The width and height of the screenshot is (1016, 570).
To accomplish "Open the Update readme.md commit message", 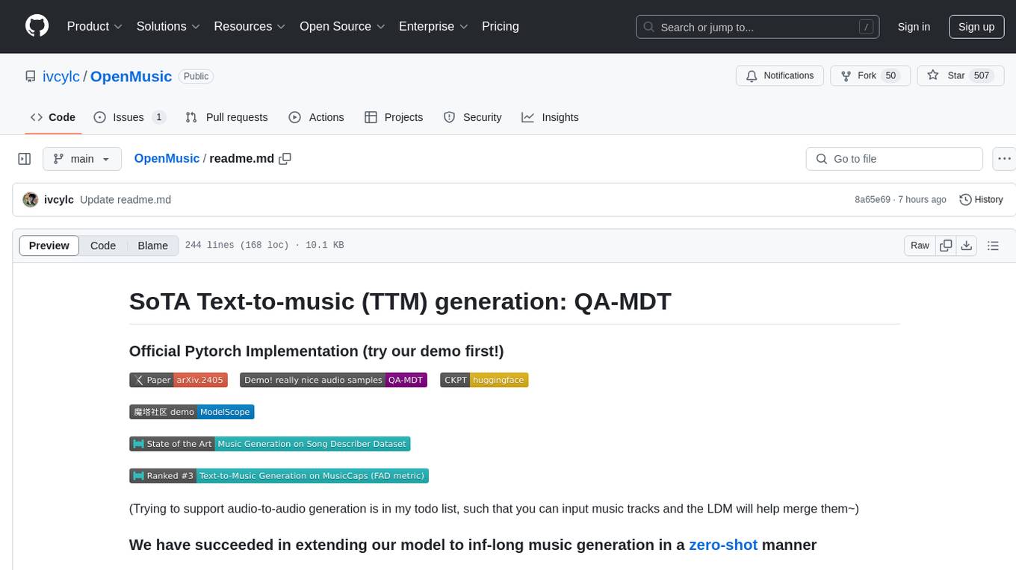I will click(126, 200).
